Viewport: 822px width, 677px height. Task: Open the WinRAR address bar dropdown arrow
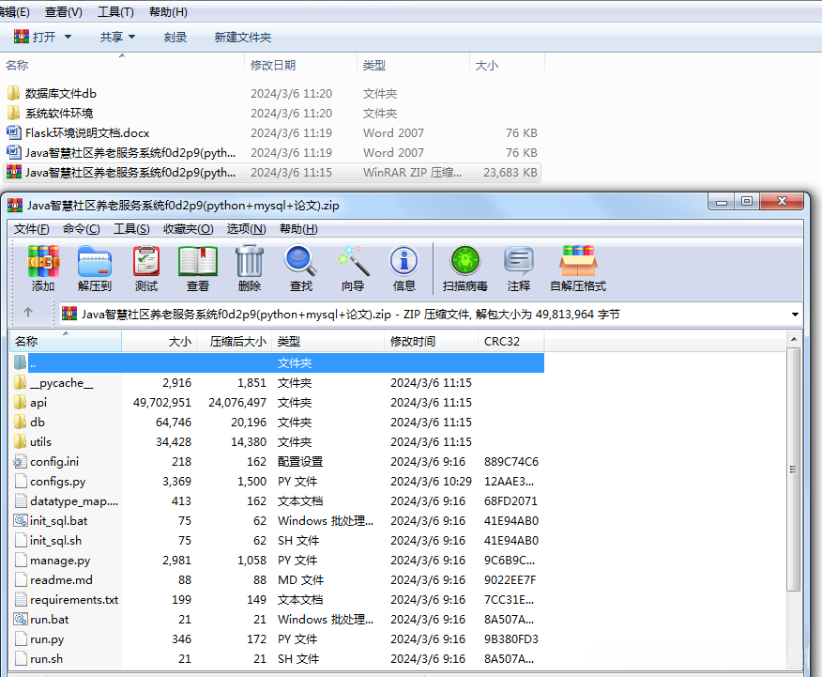[x=795, y=315]
